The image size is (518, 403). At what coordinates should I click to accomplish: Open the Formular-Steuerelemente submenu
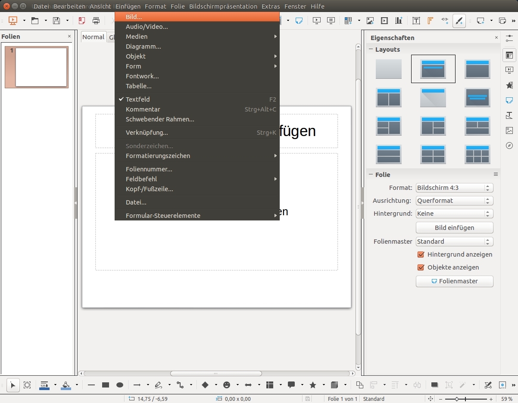coord(163,216)
